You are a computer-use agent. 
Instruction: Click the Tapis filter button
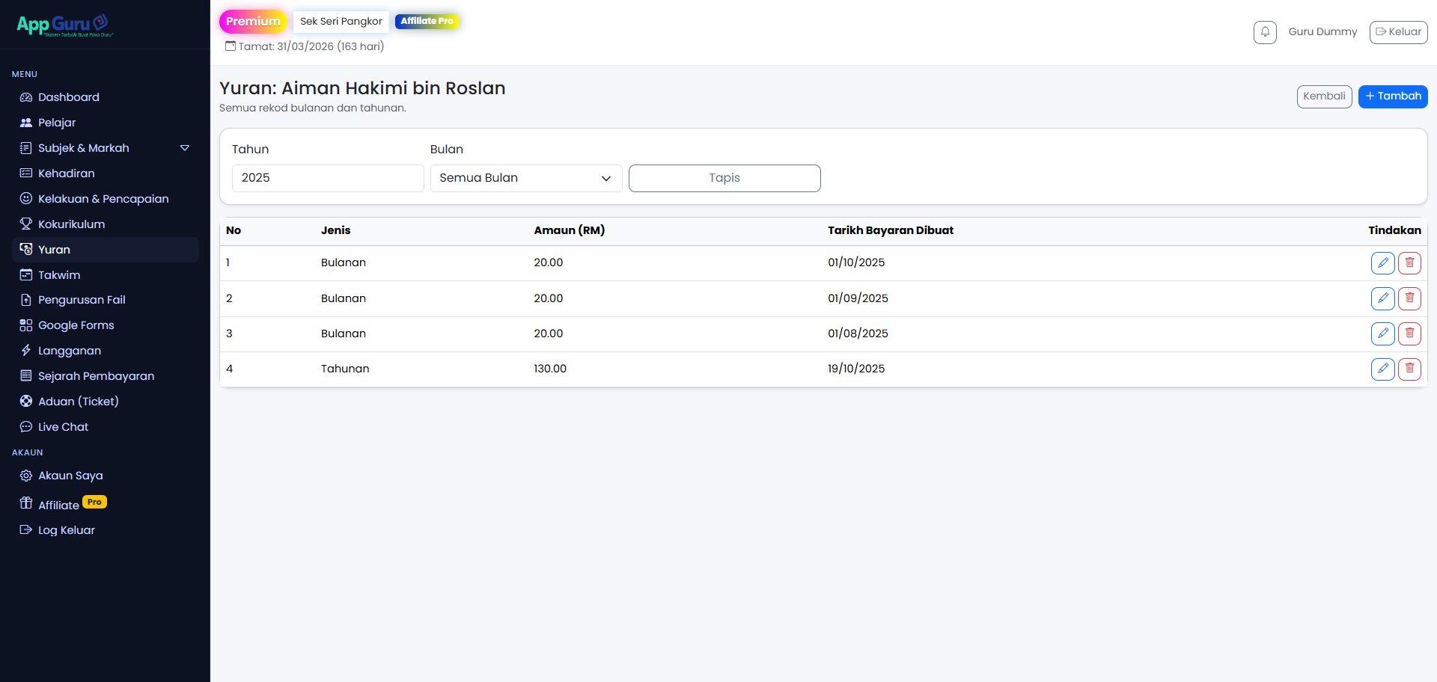coord(724,178)
